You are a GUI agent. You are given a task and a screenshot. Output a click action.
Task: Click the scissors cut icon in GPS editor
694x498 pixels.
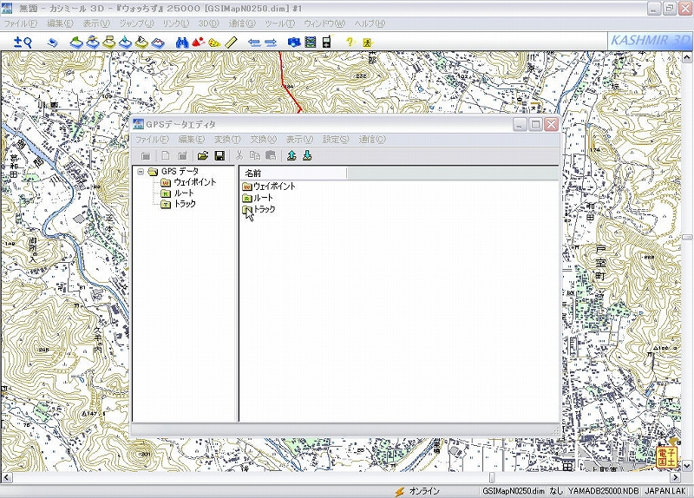[239, 155]
